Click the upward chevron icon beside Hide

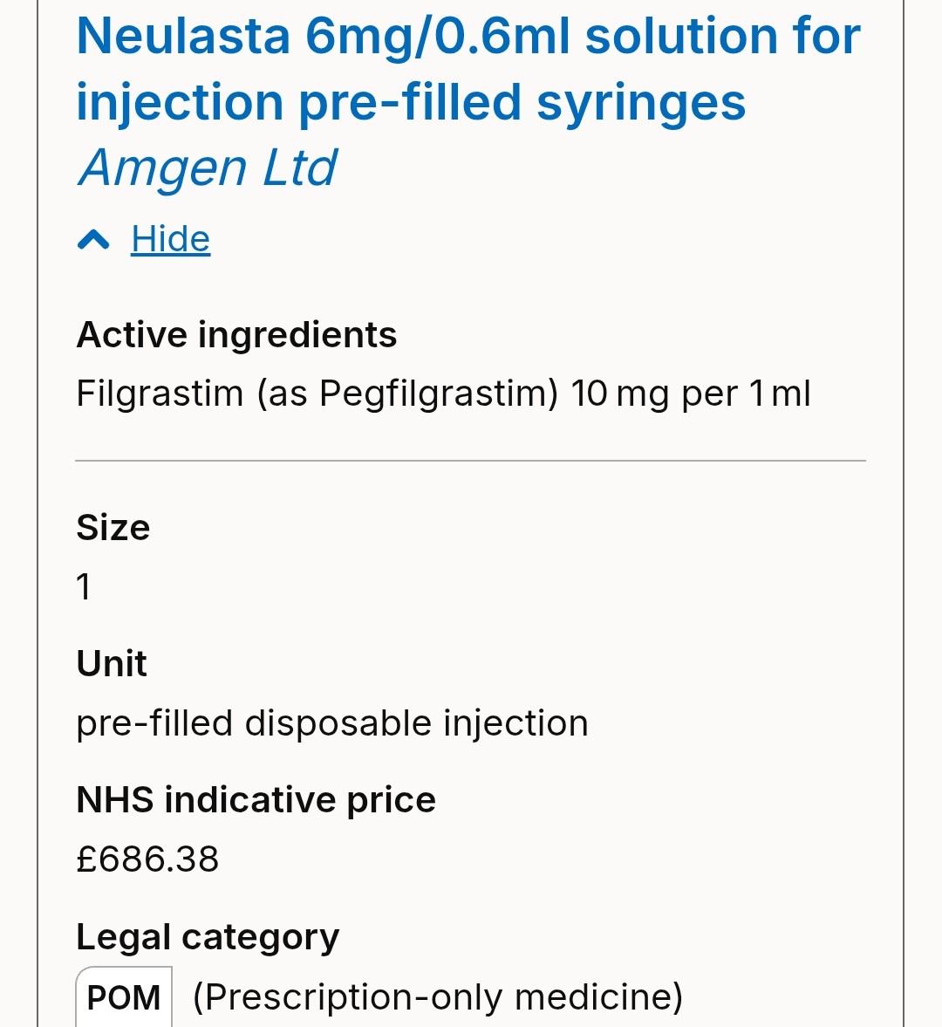click(93, 239)
